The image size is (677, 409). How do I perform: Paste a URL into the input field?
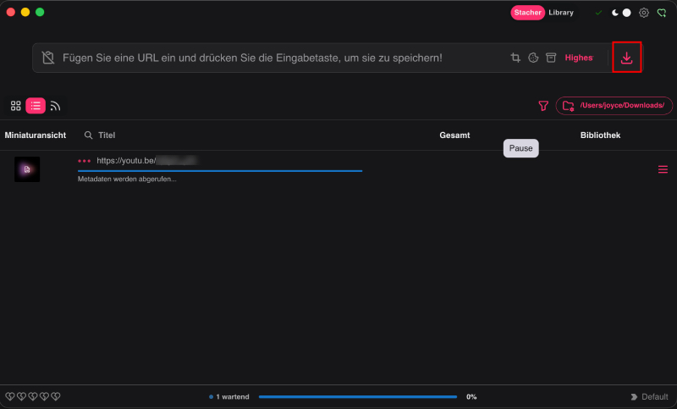[x=252, y=58]
